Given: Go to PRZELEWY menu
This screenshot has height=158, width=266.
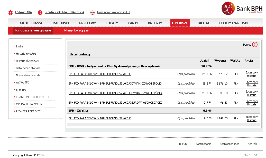Looking at the screenshot, I should tap(87, 23).
